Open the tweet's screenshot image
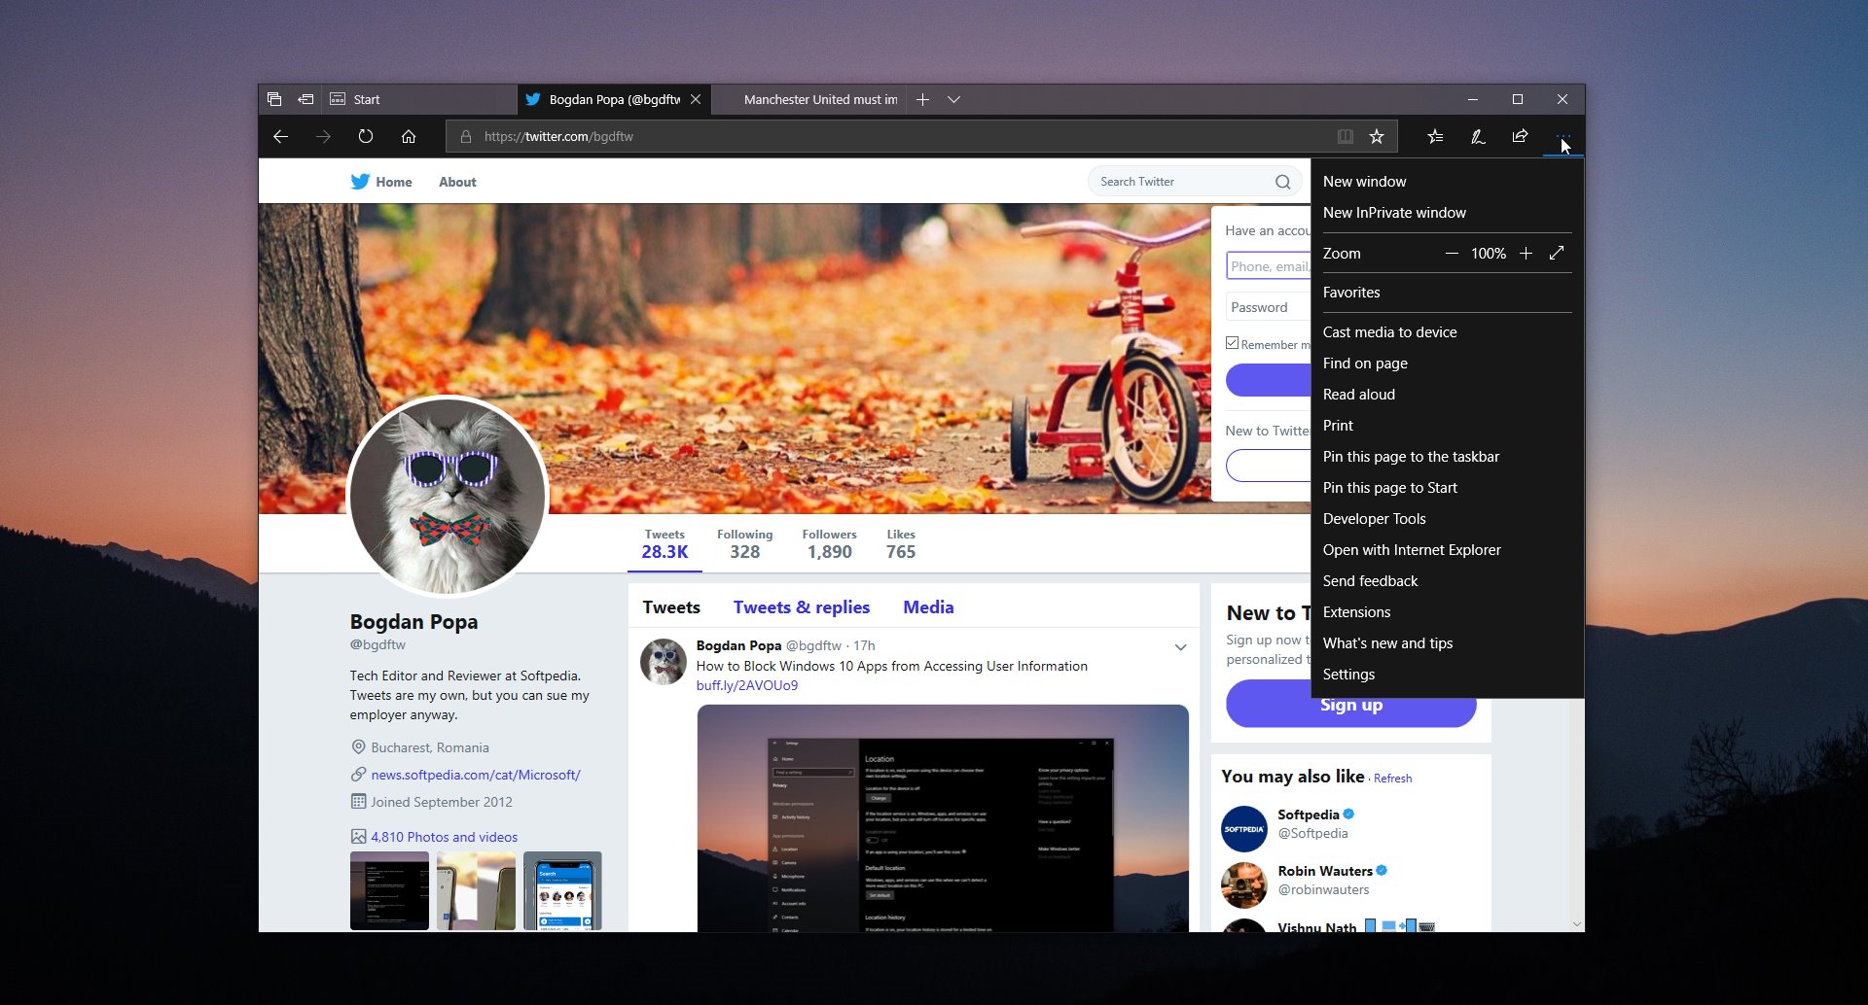Image resolution: width=1868 pixels, height=1005 pixels. [943, 818]
